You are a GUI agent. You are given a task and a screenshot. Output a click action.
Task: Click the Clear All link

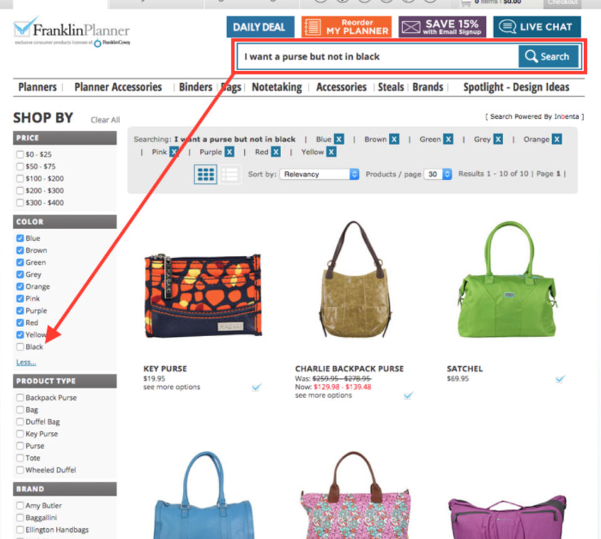pyautogui.click(x=105, y=120)
